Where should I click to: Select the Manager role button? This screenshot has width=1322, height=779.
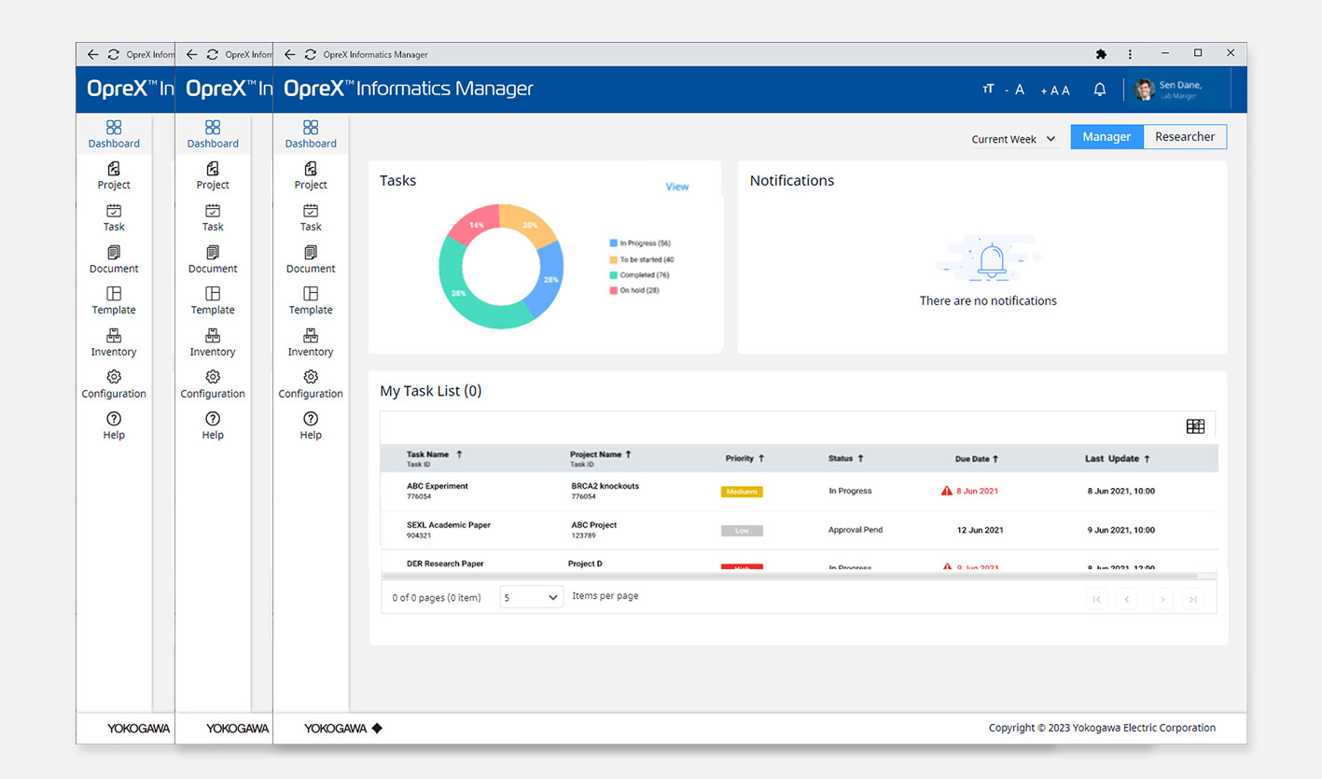(x=1106, y=136)
